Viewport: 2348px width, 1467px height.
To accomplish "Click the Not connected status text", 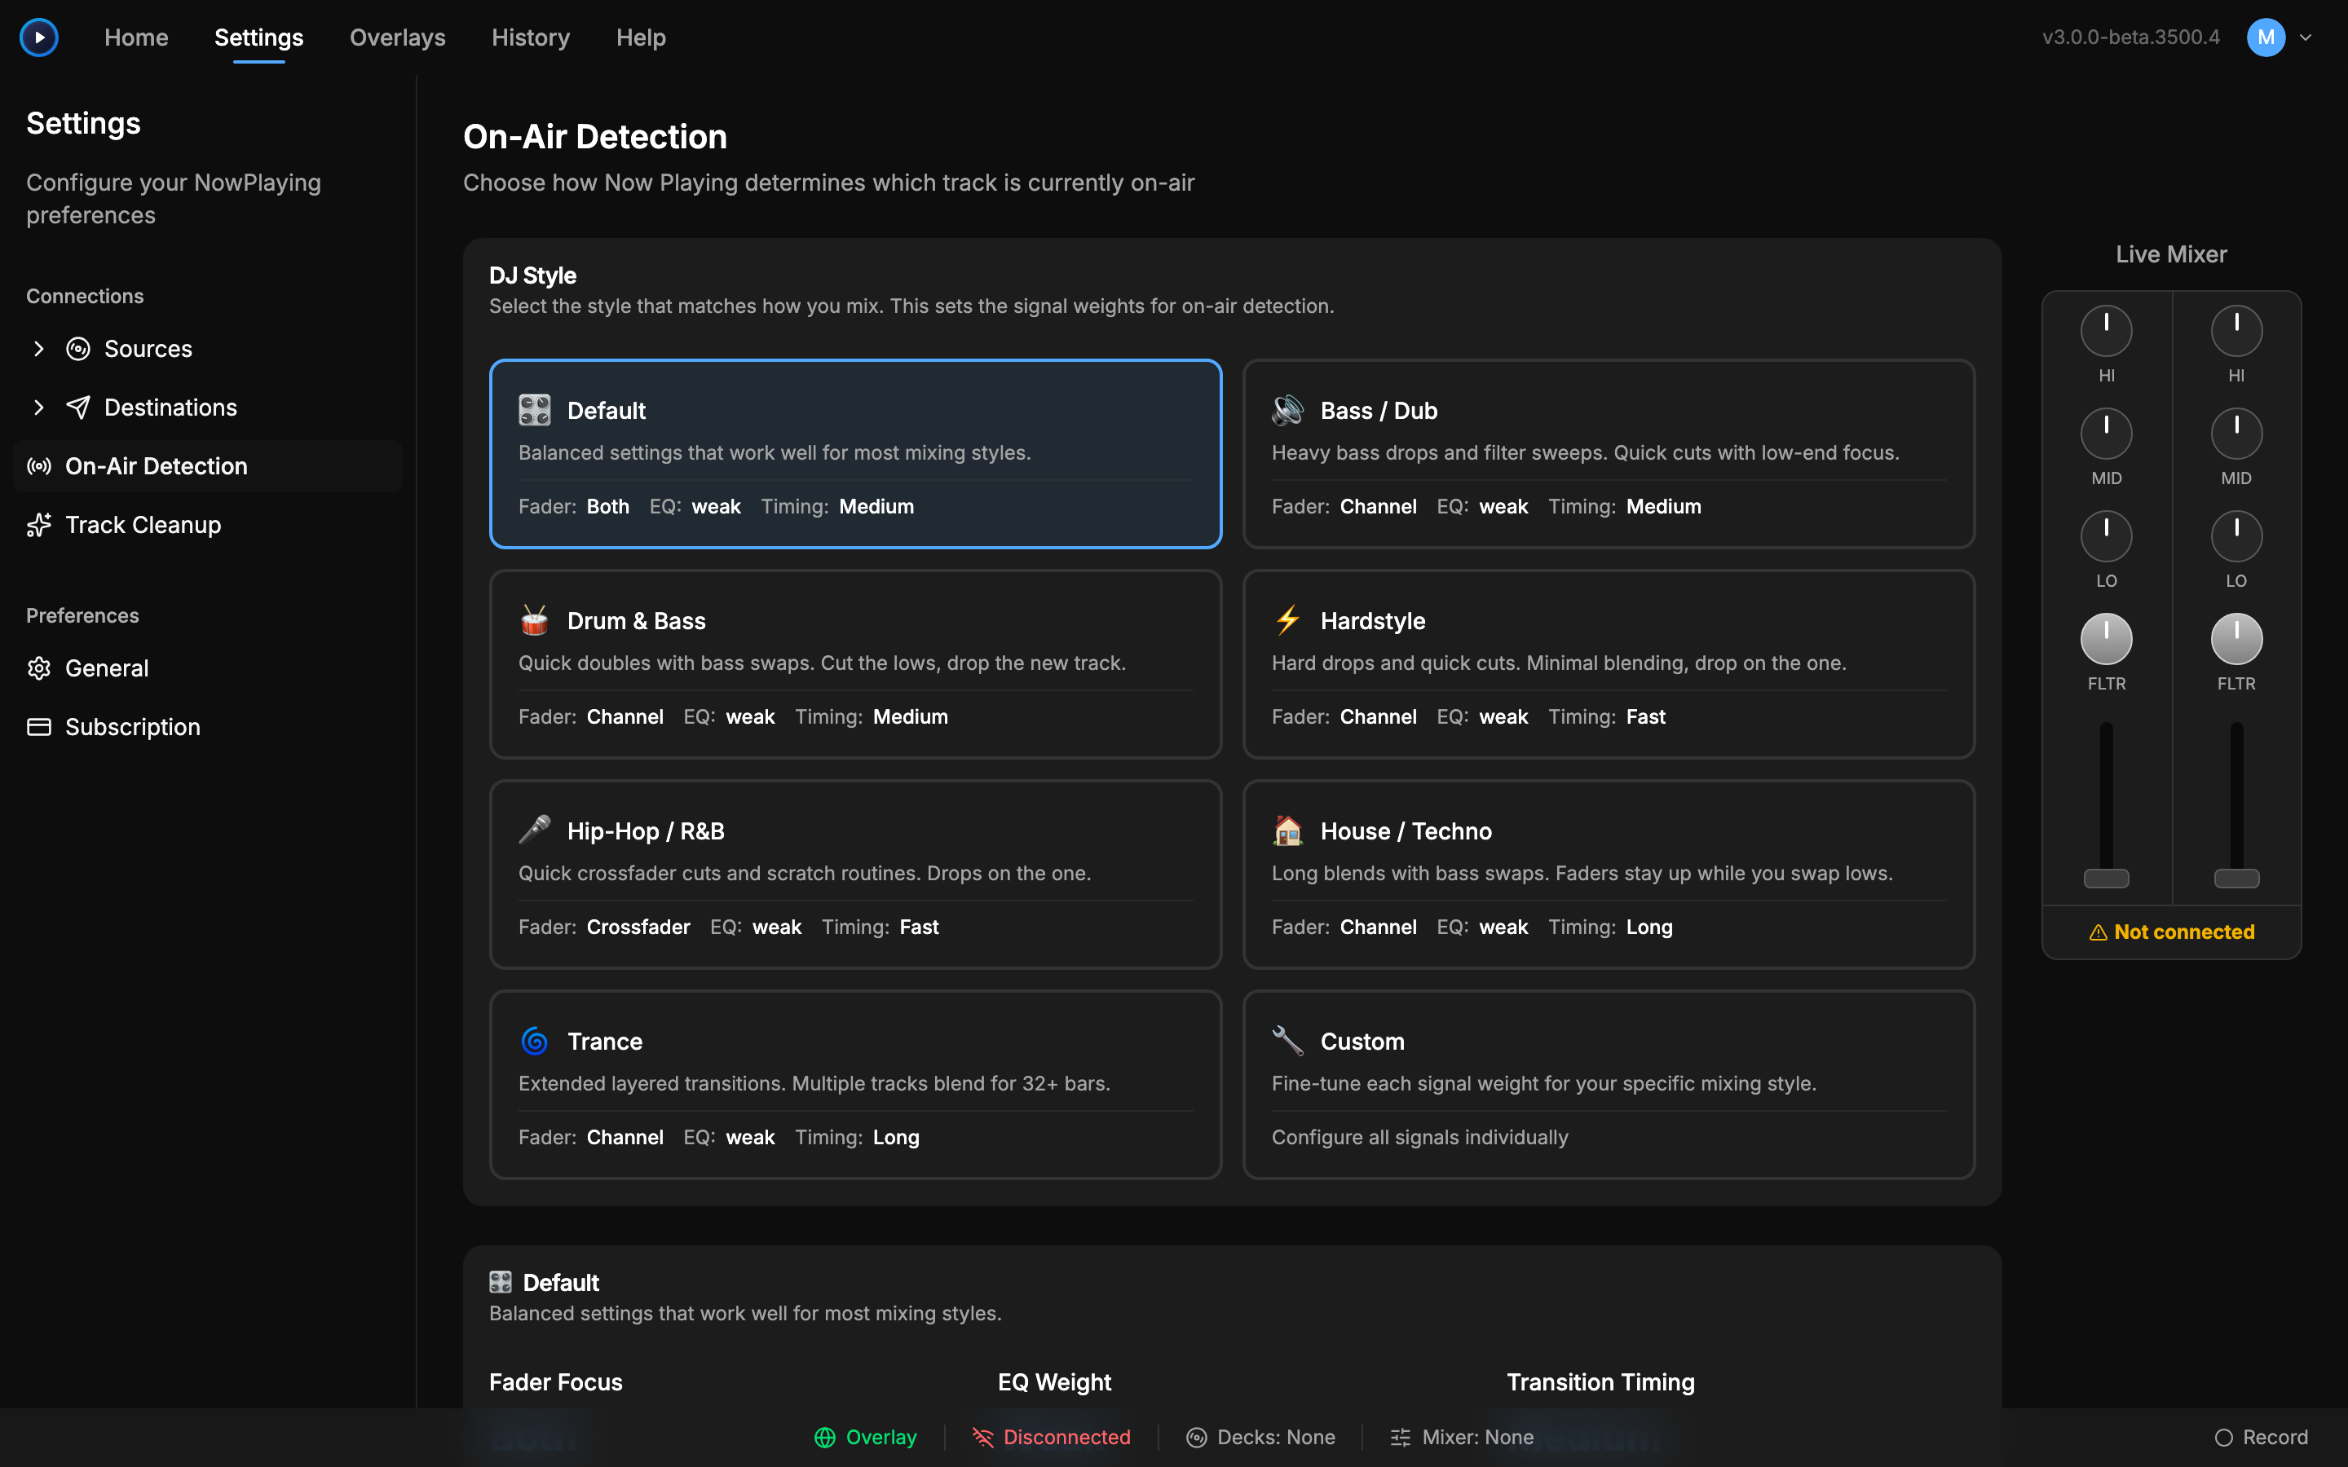I will [x=2184, y=932].
